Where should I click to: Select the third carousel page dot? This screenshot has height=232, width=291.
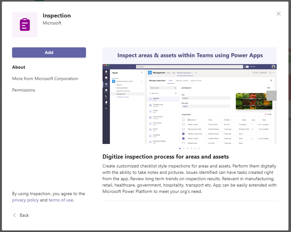[188, 148]
